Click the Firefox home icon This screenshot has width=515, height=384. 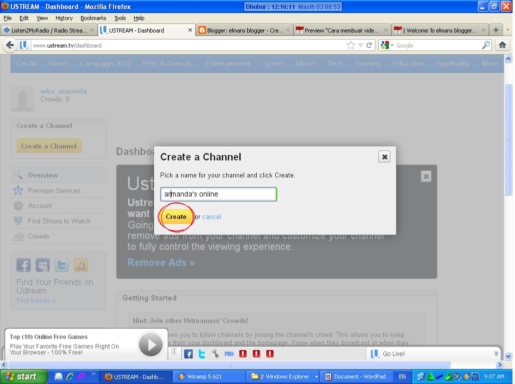coord(502,45)
